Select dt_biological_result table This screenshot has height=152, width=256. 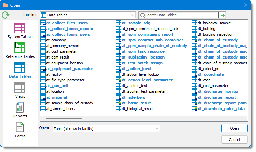138,109
